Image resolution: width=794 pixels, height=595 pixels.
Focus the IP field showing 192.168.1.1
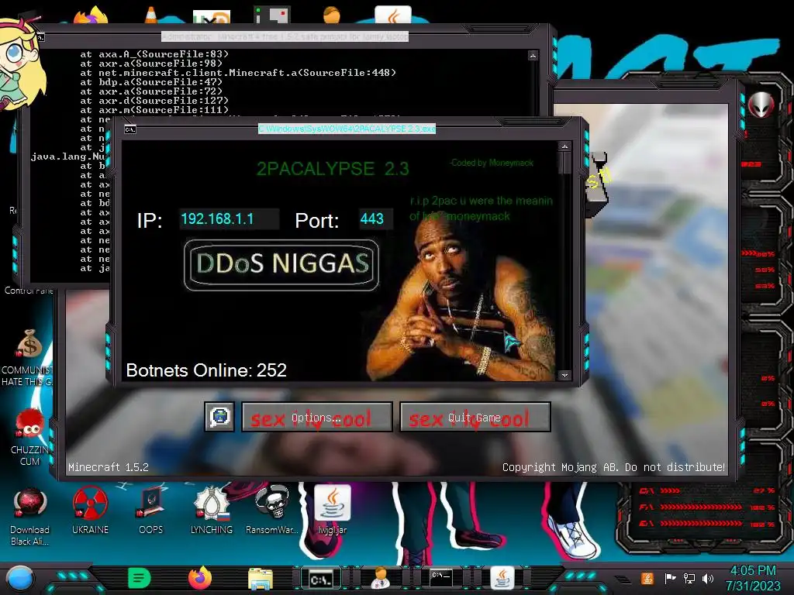(229, 219)
